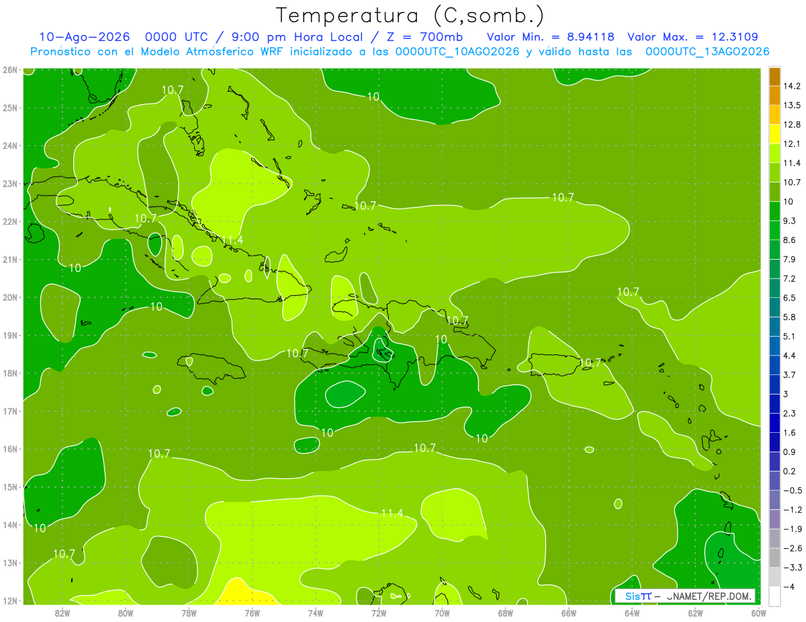Click the 18N latitude axis label
The image size is (806, 622).
(10, 373)
